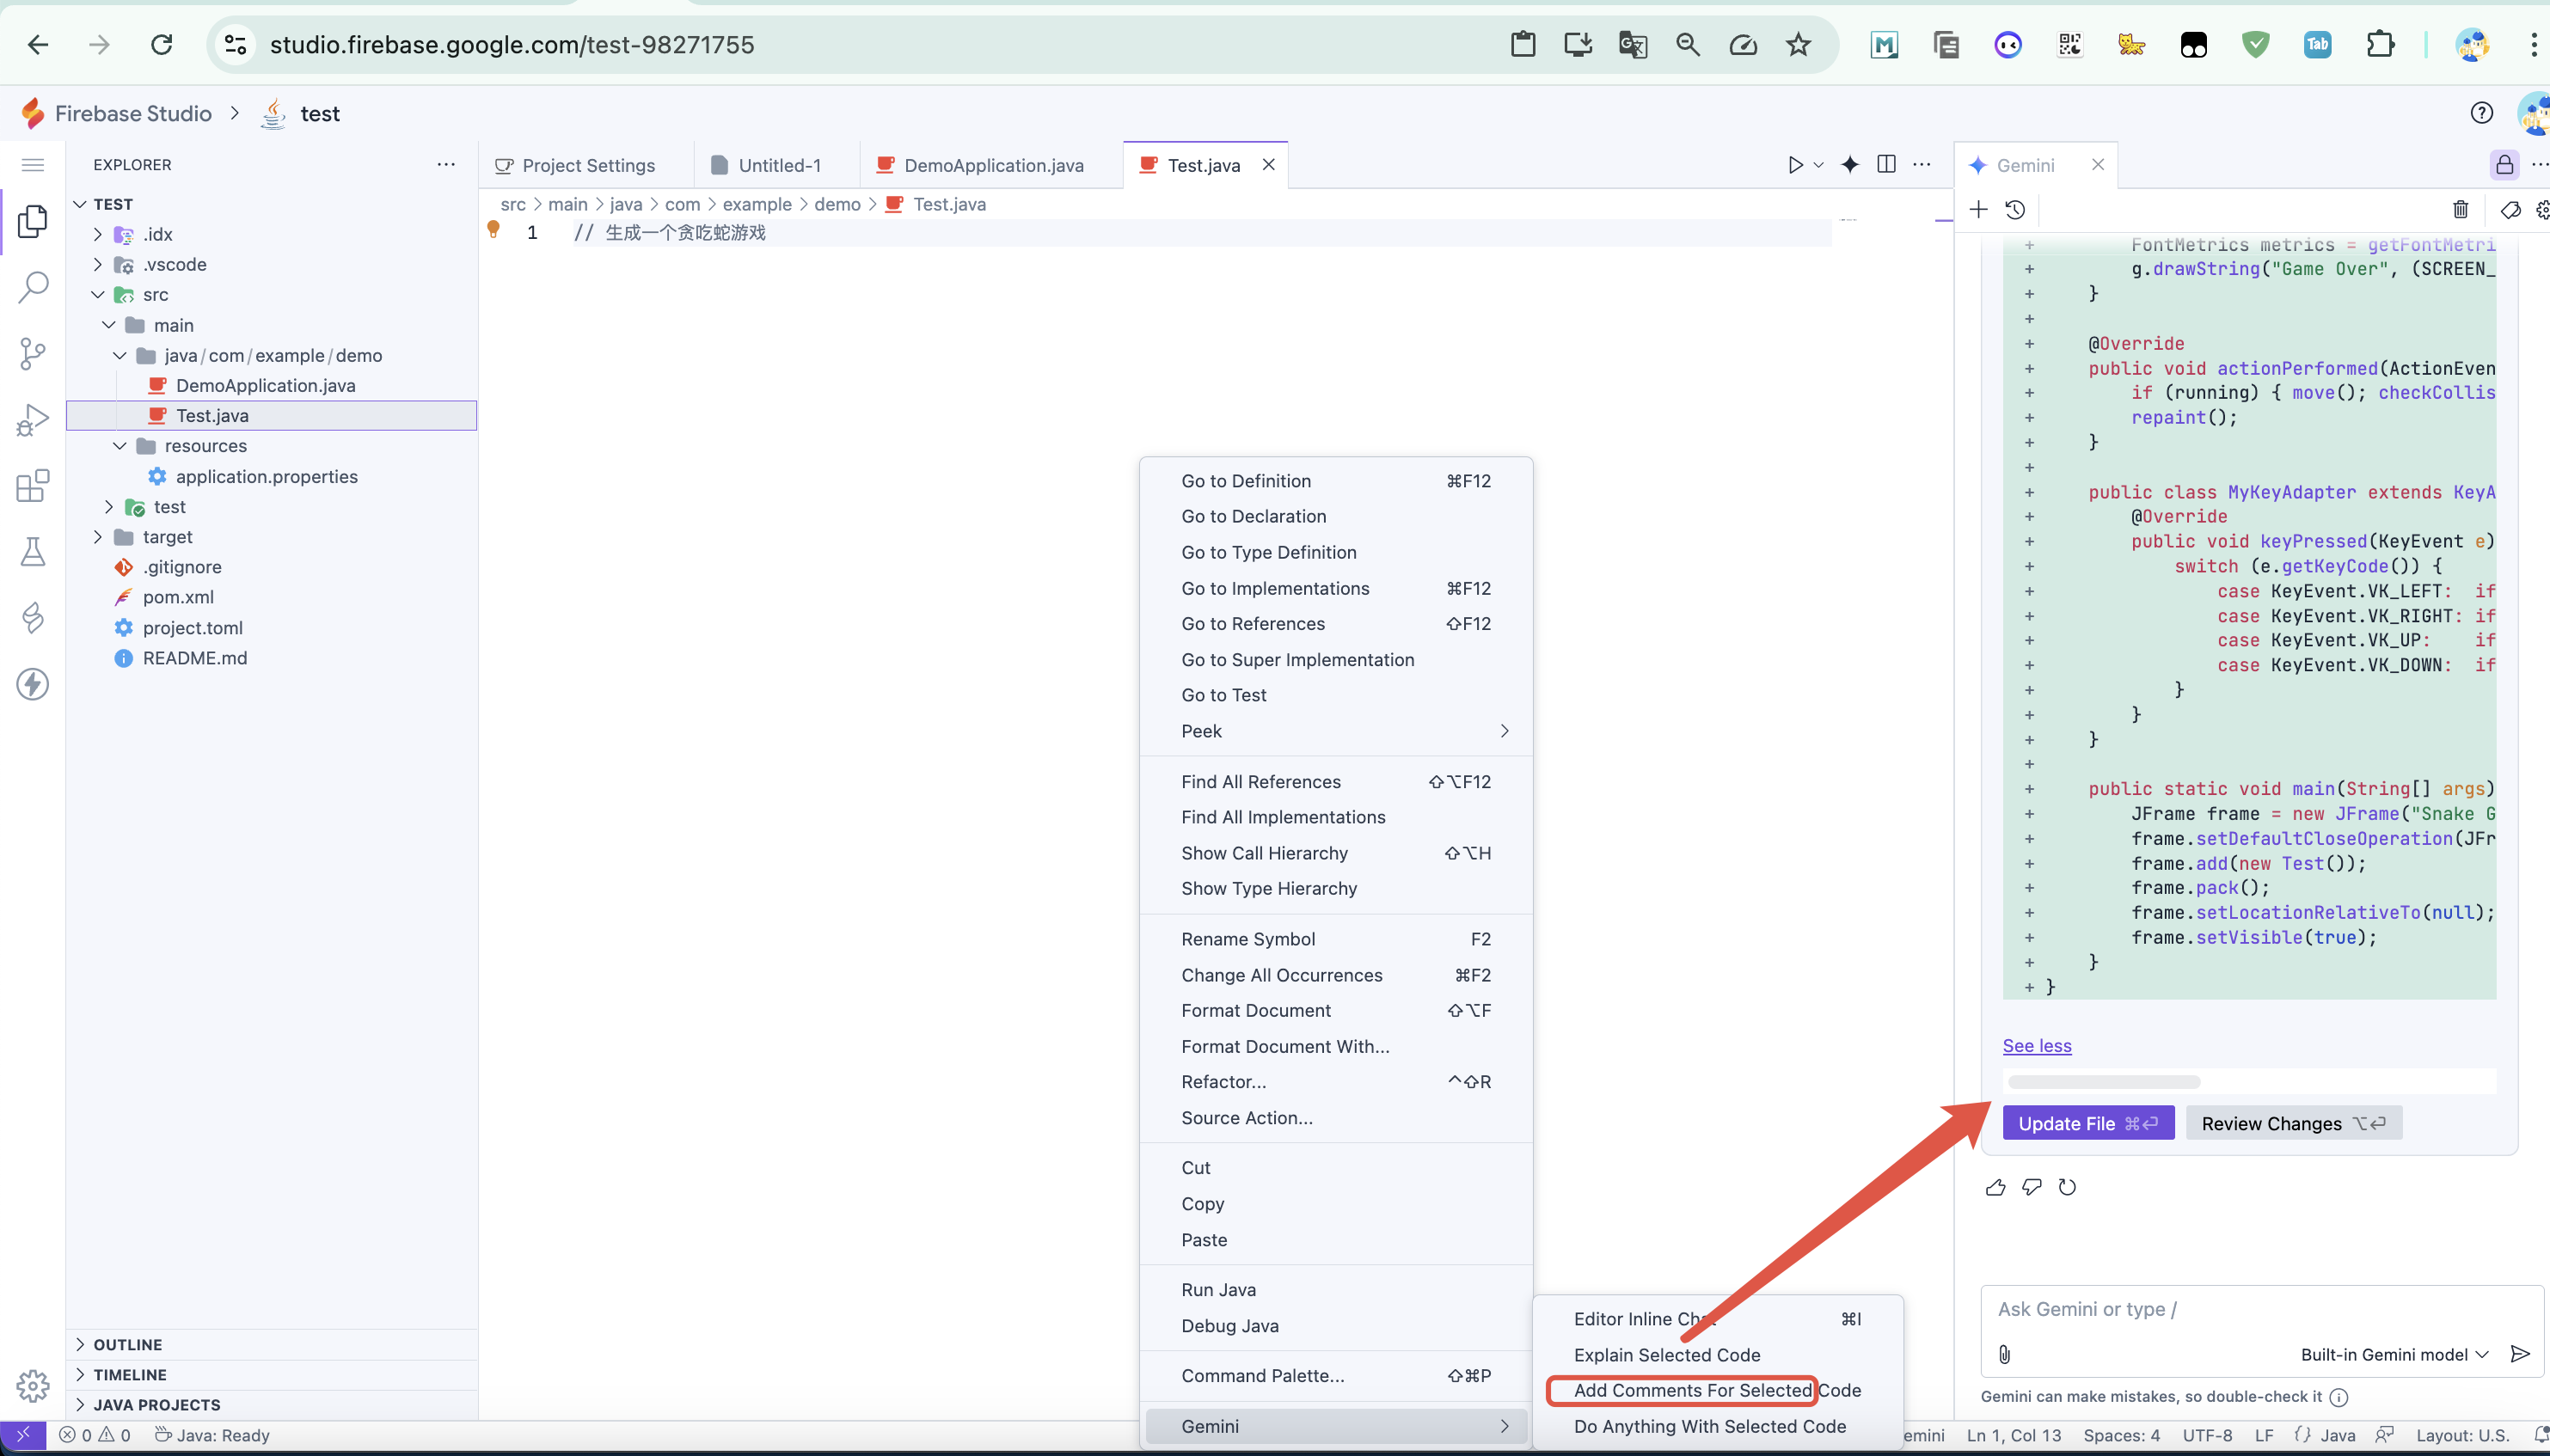Select Add Comments For Selected Code
The image size is (2550, 1456).
point(1717,1390)
